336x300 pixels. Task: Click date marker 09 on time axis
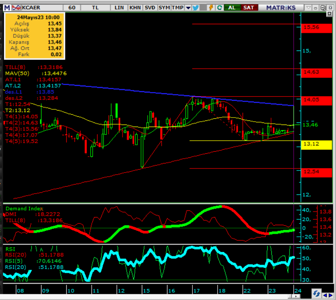45,291
